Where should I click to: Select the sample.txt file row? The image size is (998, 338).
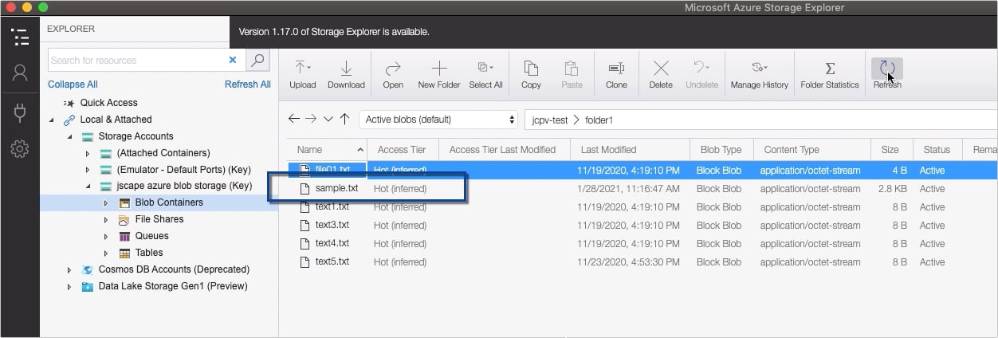[x=336, y=189]
